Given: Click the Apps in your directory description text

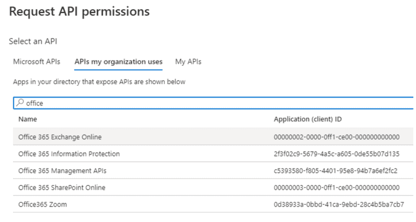Looking at the screenshot, I should pyautogui.click(x=99, y=82).
